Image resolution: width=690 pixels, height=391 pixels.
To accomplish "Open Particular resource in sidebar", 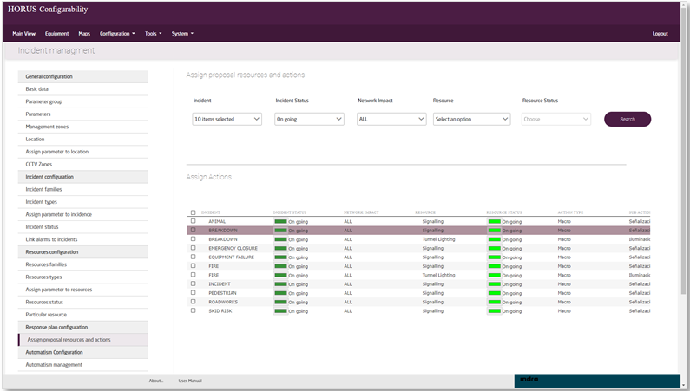I will tap(82, 315).
